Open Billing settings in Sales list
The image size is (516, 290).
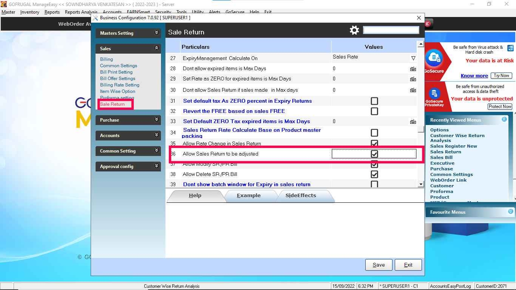tap(107, 59)
